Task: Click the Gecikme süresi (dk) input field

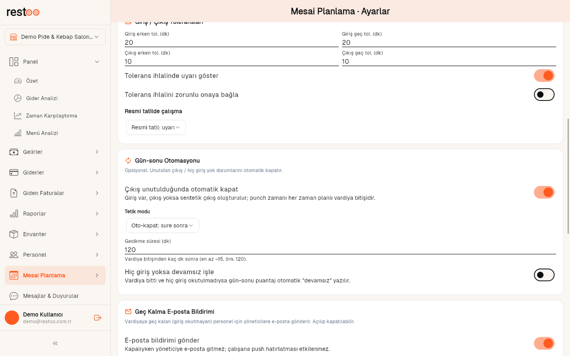Action: pos(340,249)
